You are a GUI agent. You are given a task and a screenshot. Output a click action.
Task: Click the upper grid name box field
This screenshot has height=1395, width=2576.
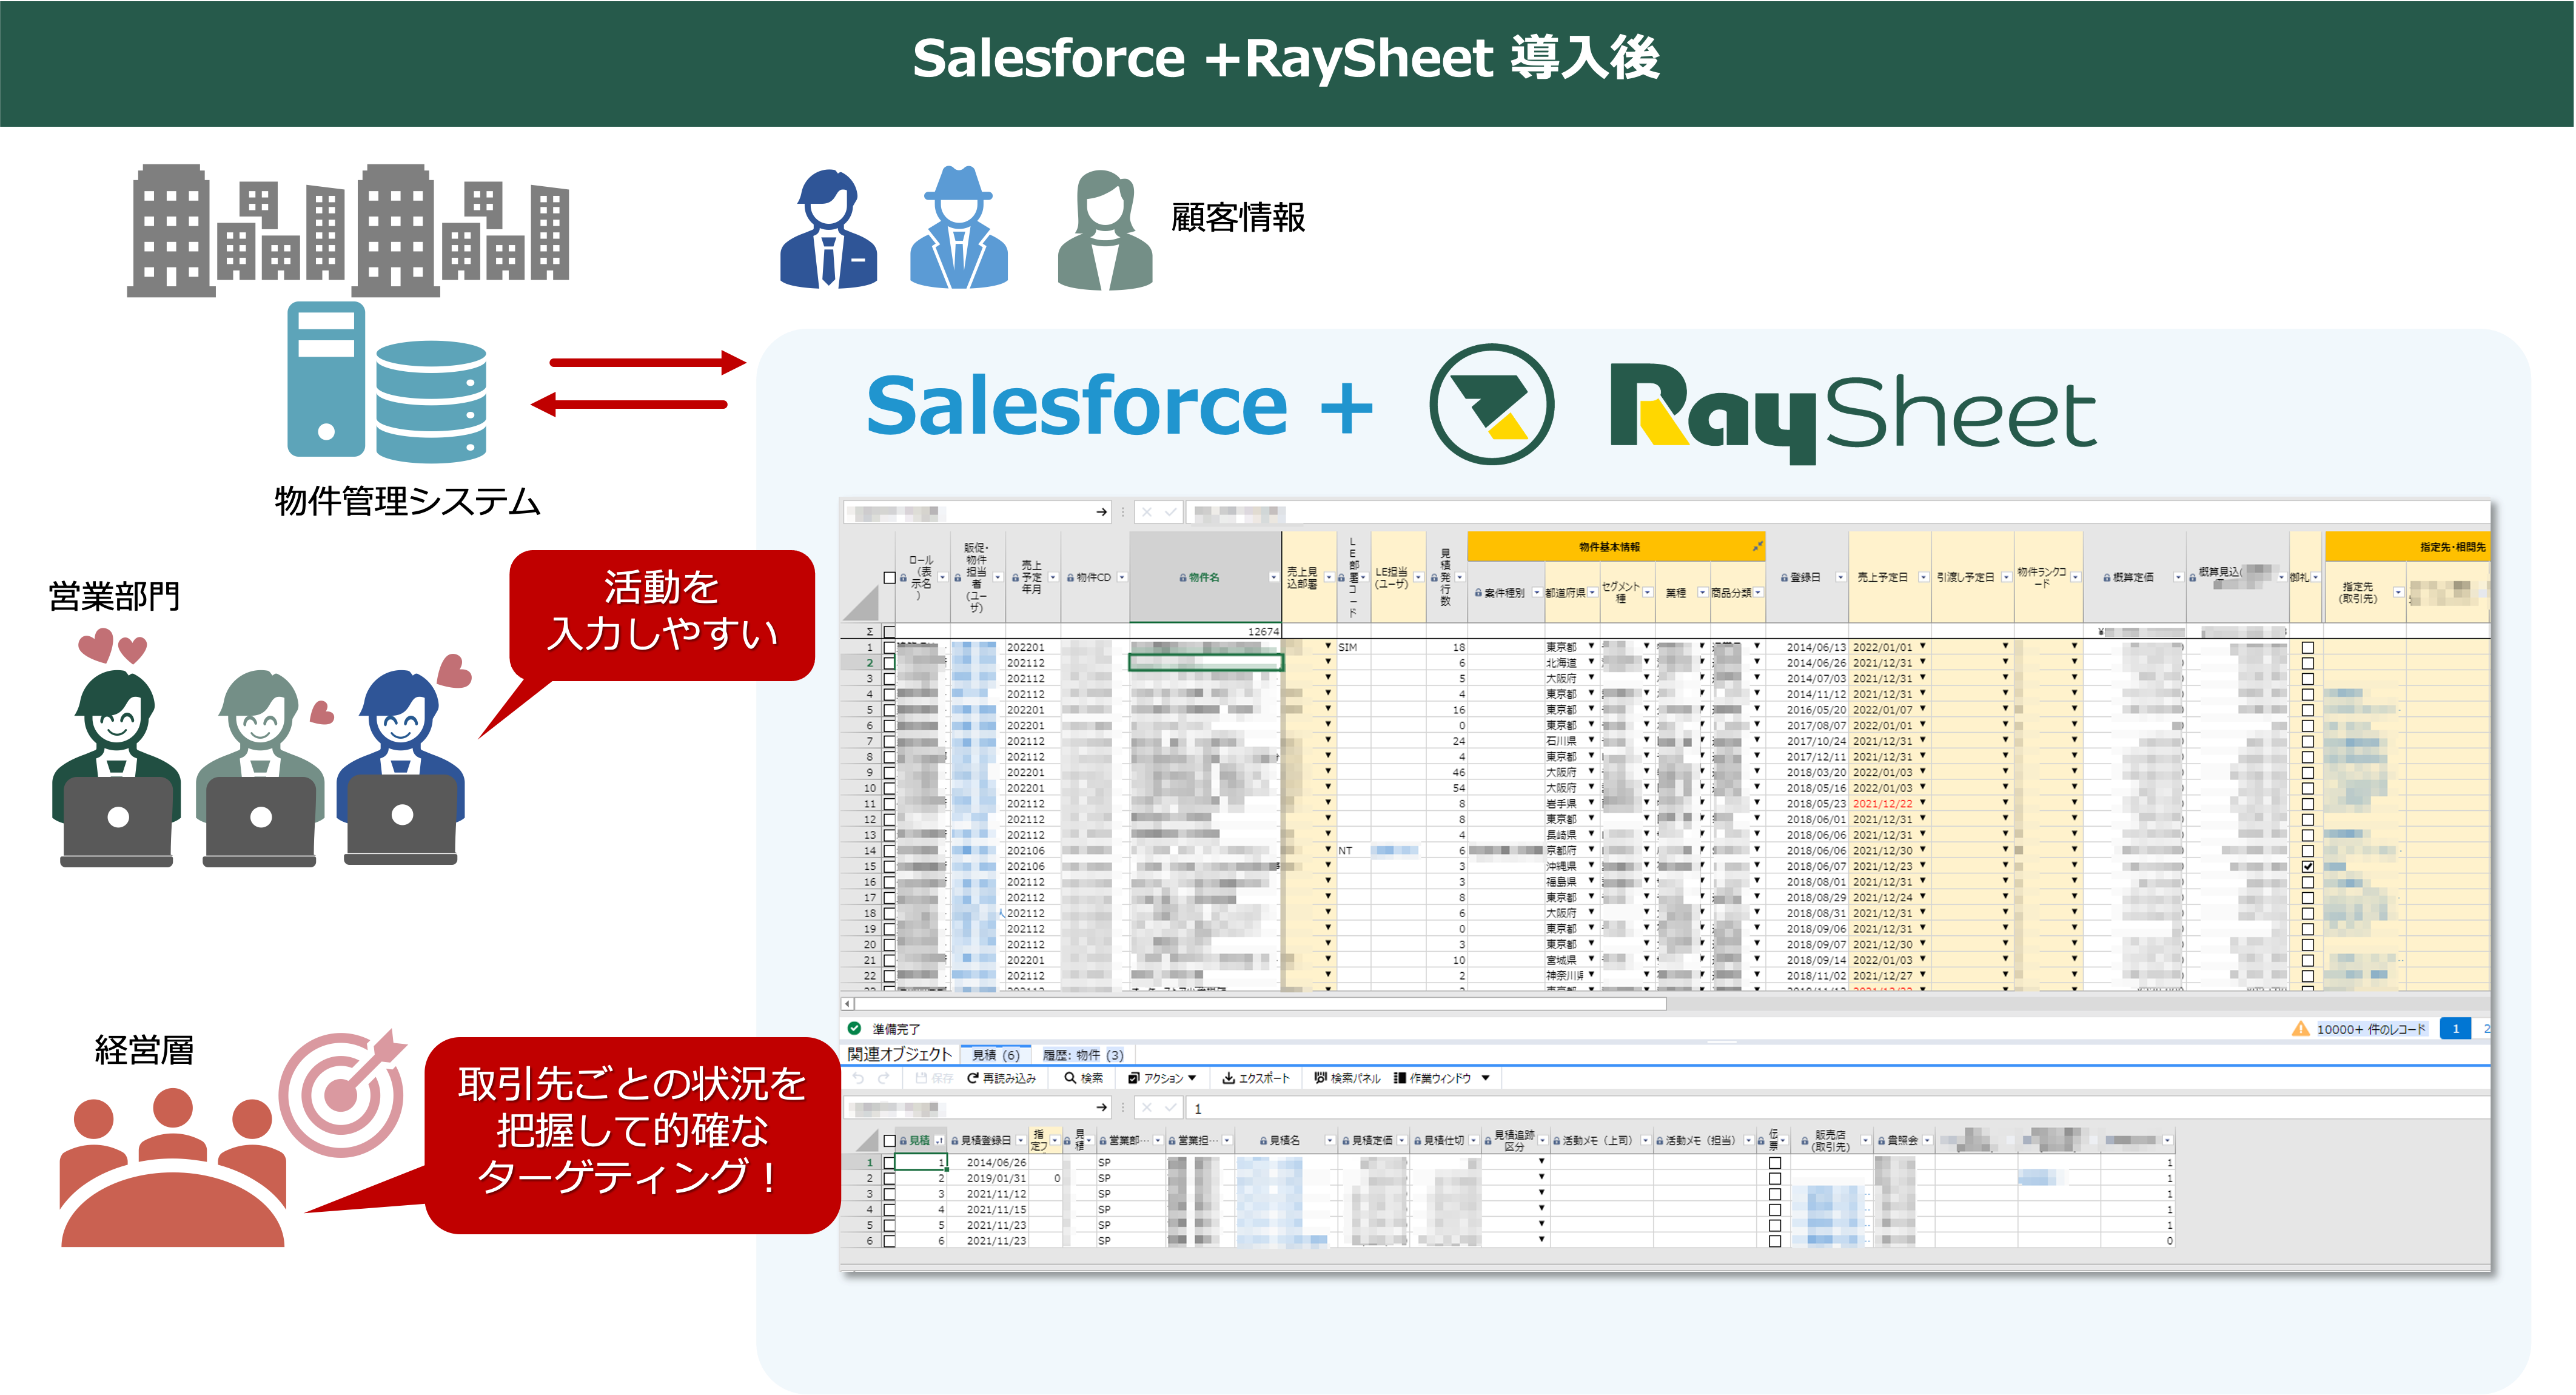pos(977,512)
